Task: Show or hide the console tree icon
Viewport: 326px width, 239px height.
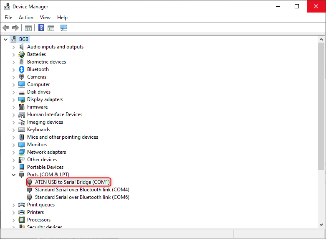Action: click(x=28, y=28)
